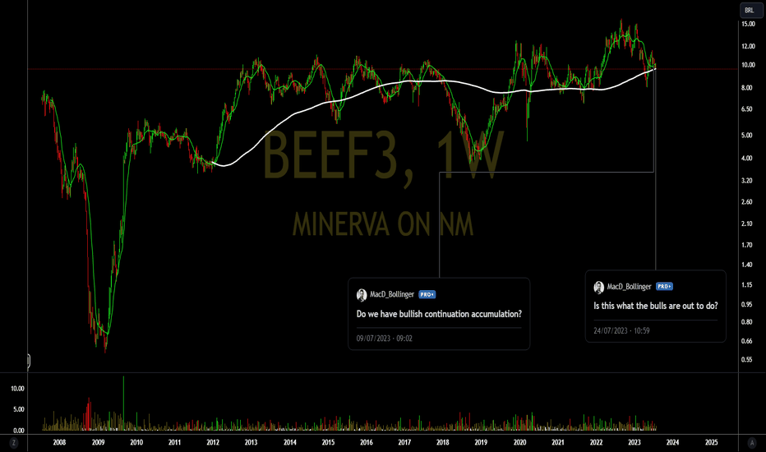Click the 2022 label on time axis
The height and width of the screenshot is (452, 766).
(596, 443)
